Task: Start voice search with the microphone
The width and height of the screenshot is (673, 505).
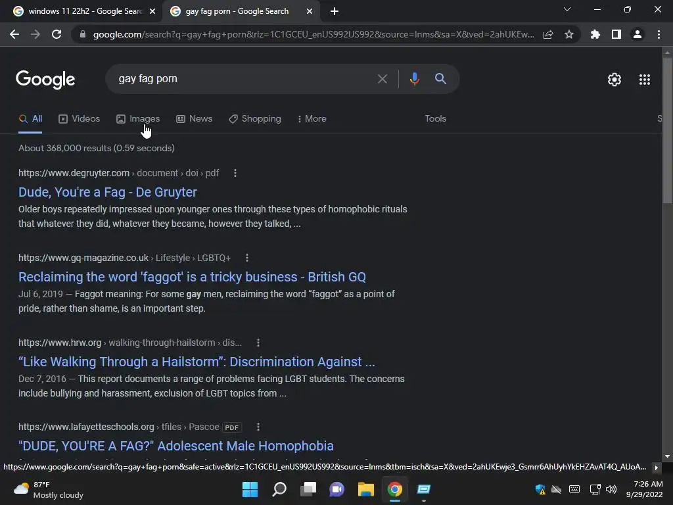Action: click(x=414, y=79)
